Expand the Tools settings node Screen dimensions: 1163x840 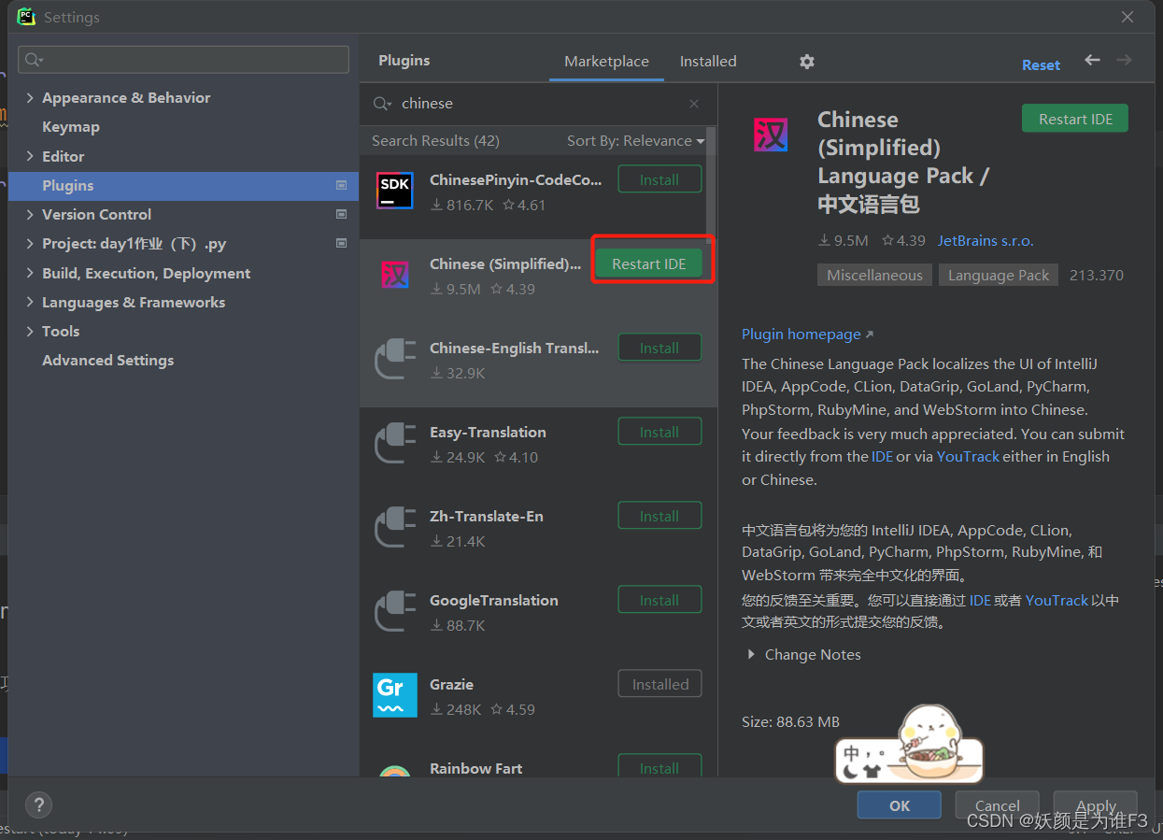pyautogui.click(x=30, y=332)
